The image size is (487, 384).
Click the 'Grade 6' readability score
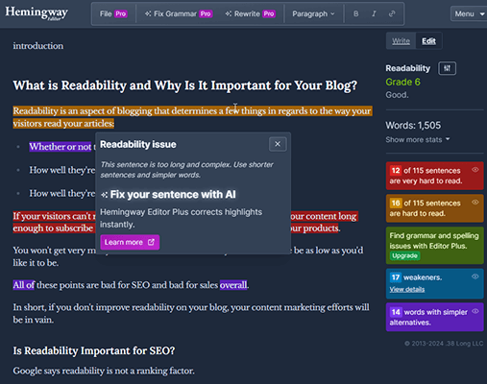[x=402, y=82]
